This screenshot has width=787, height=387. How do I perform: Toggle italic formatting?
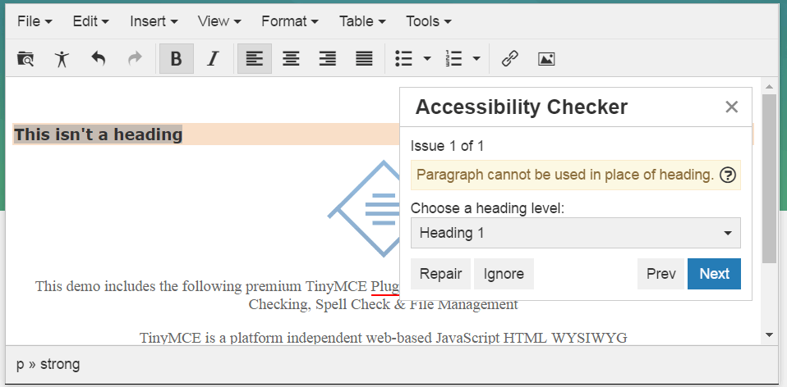tap(213, 59)
